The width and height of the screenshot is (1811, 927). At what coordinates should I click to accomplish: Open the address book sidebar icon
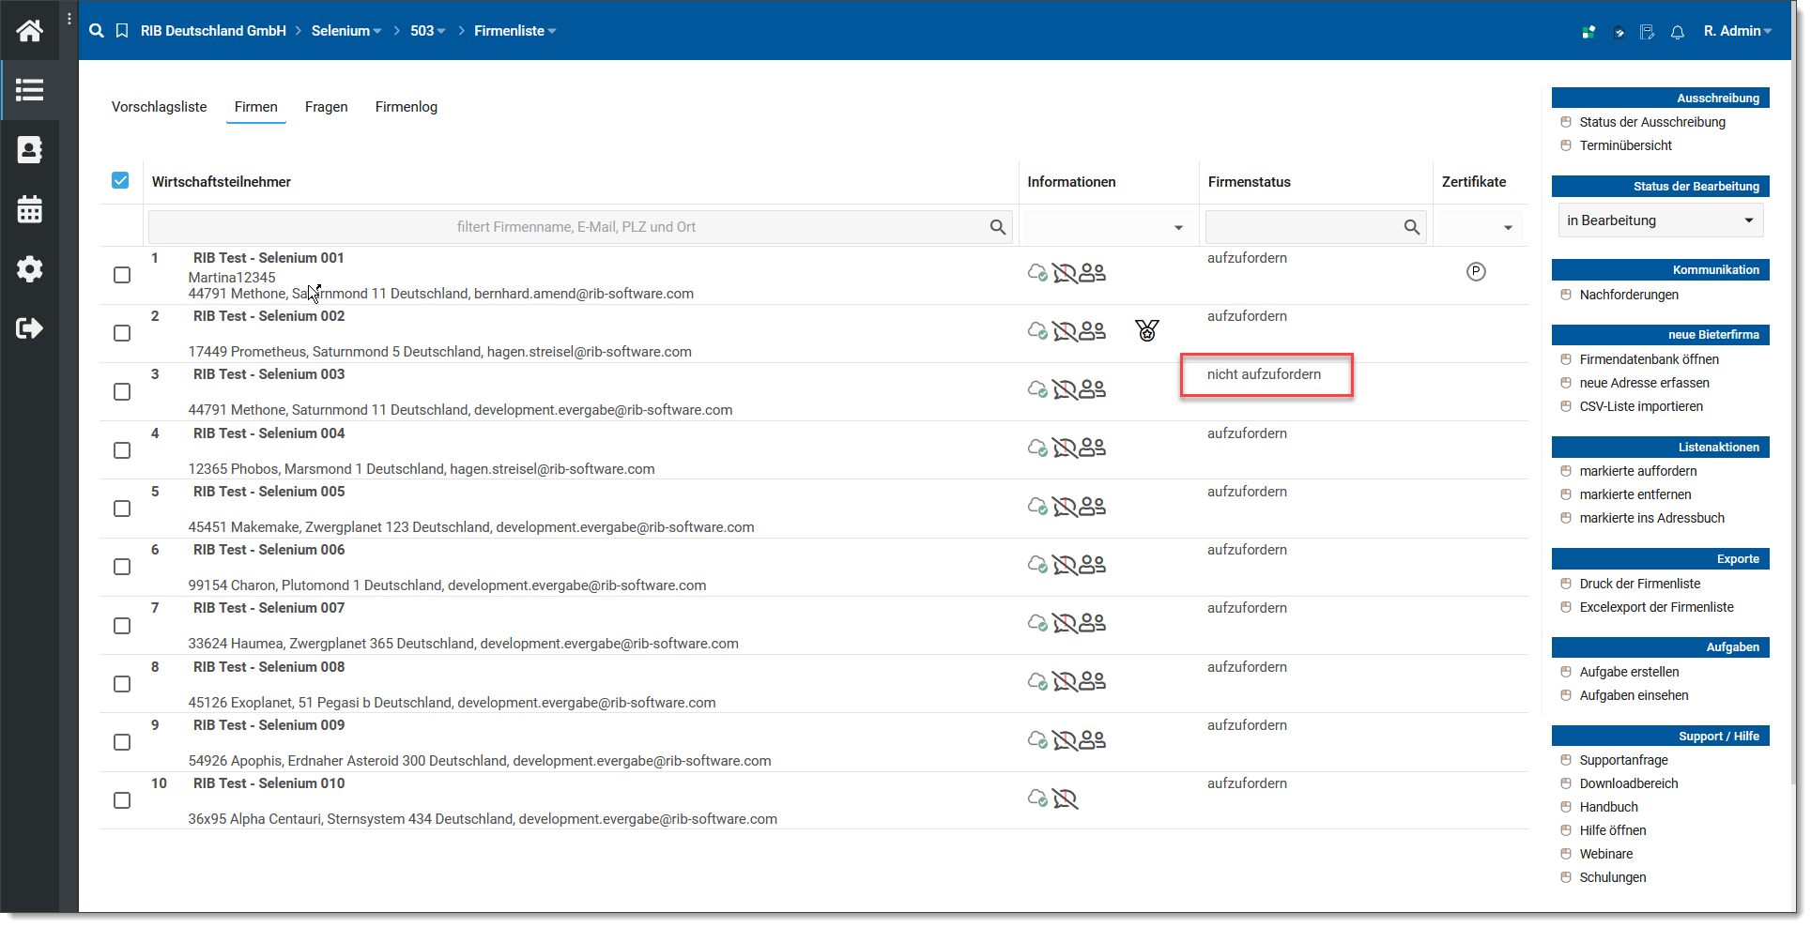(29, 150)
